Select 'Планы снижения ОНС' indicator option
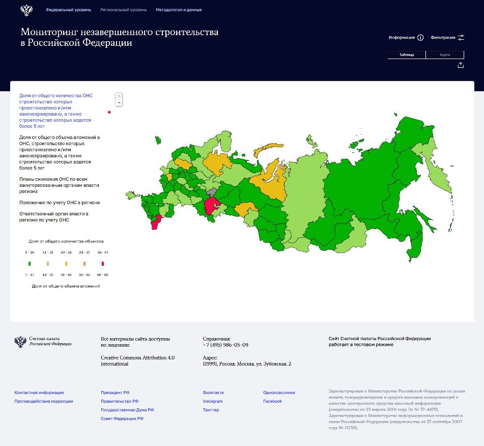This screenshot has height=446, width=484. [x=59, y=185]
